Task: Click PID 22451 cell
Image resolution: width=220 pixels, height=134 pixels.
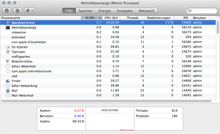Action: (186, 85)
